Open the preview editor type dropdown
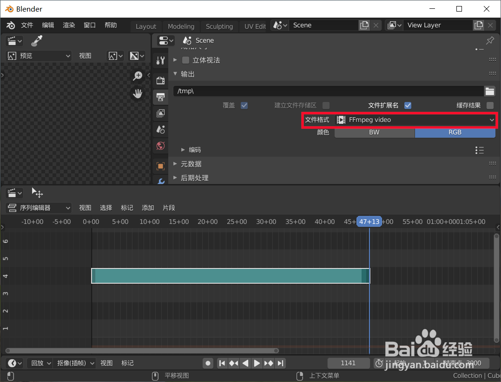This screenshot has width=501, height=382. point(14,41)
